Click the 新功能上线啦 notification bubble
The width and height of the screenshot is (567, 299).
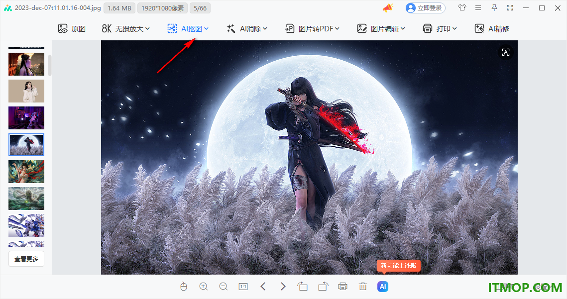coord(398,266)
